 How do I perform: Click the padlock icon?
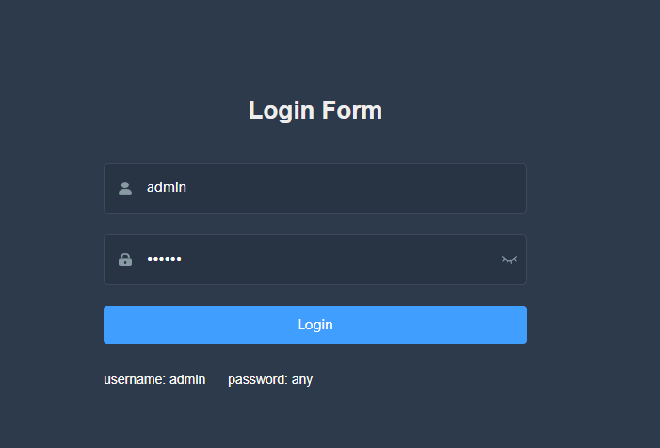(x=125, y=260)
